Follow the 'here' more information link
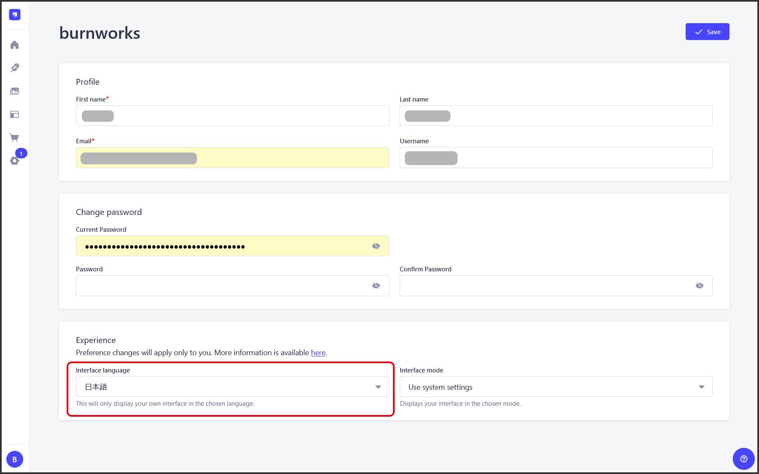 pyautogui.click(x=318, y=353)
